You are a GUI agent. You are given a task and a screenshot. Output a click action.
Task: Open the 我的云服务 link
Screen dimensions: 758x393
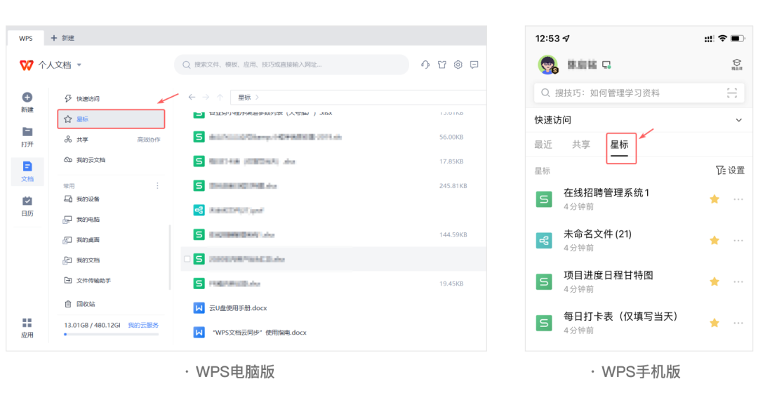pos(143,325)
